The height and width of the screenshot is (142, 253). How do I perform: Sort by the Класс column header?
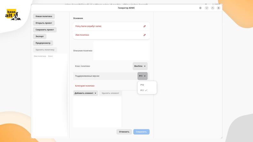50,56
